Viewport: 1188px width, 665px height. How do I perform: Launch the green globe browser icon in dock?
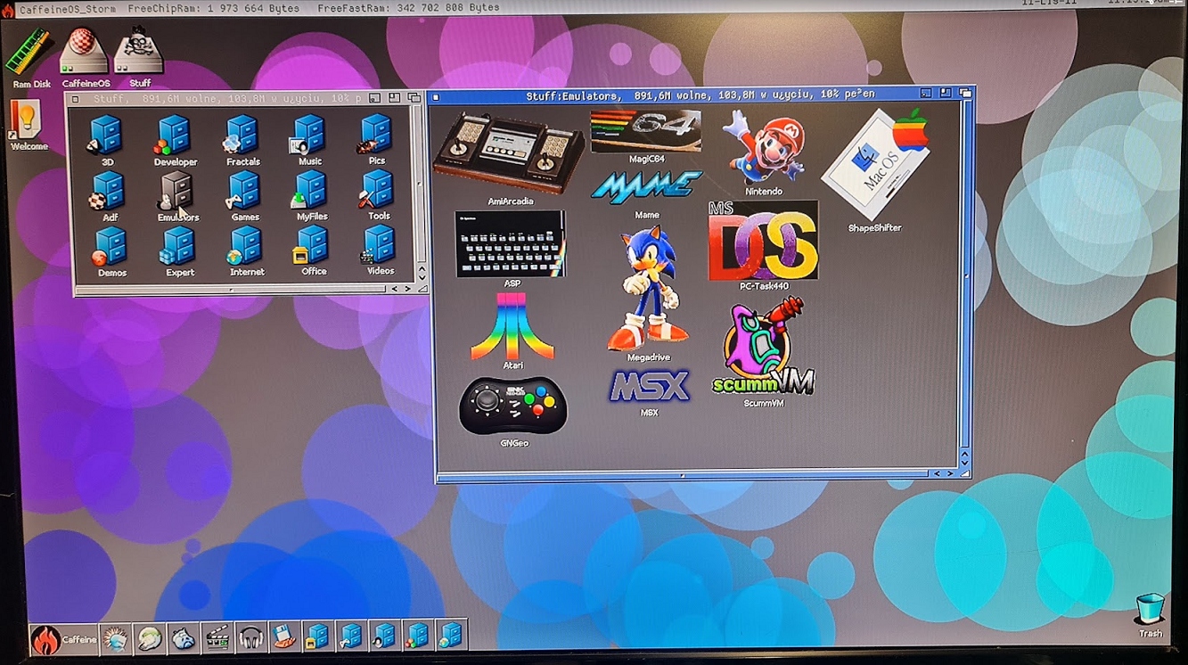point(150,638)
